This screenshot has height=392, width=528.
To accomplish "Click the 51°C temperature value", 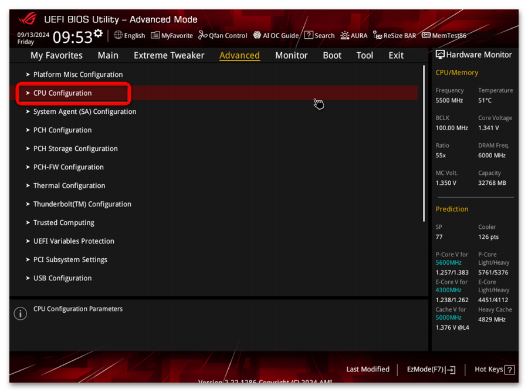I will (485, 100).
